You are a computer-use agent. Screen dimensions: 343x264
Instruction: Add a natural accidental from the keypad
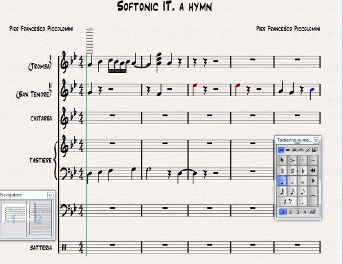coord(282,171)
